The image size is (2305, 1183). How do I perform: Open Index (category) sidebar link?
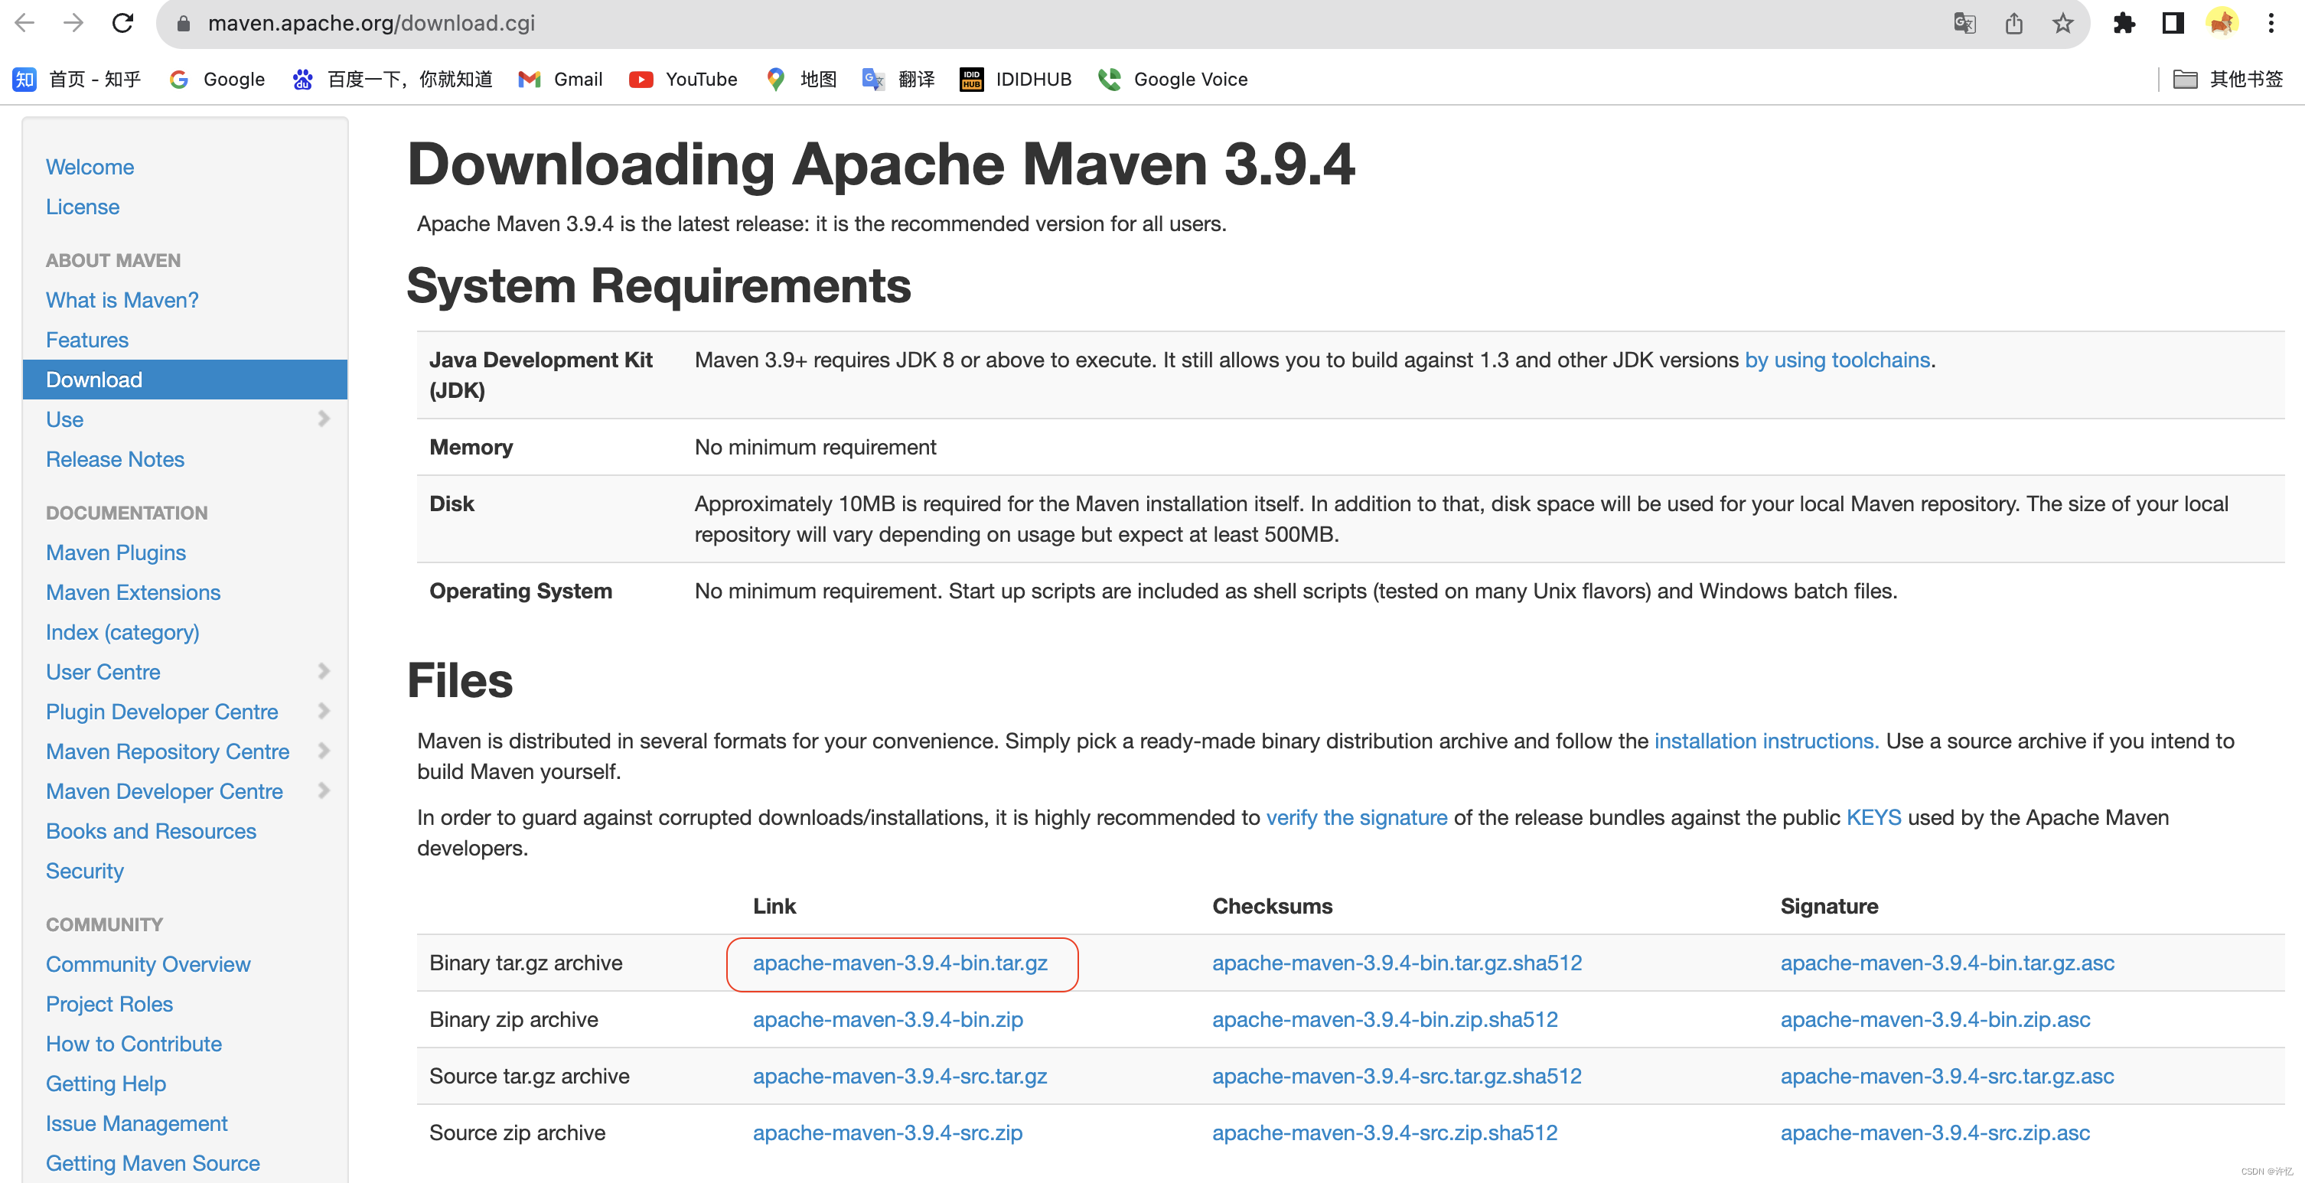[x=122, y=633]
